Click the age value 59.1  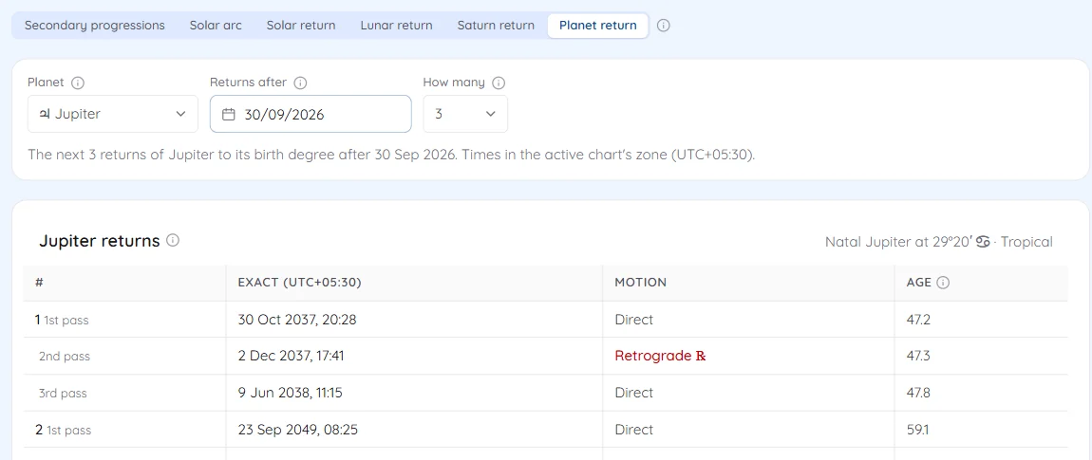(917, 430)
